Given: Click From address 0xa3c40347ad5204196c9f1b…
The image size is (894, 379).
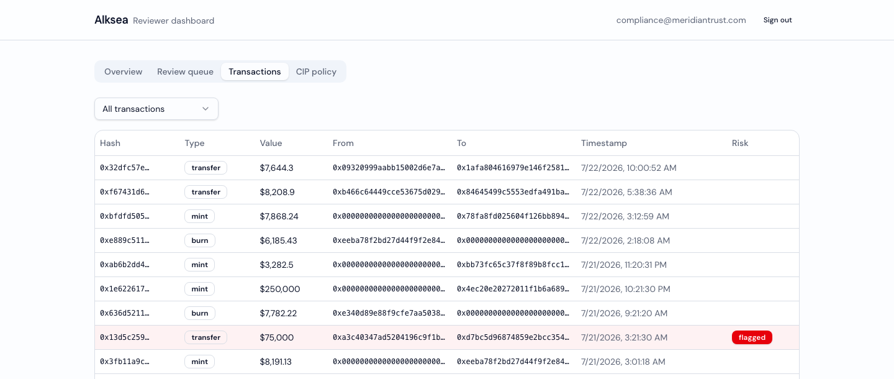Looking at the screenshot, I should 389,337.
